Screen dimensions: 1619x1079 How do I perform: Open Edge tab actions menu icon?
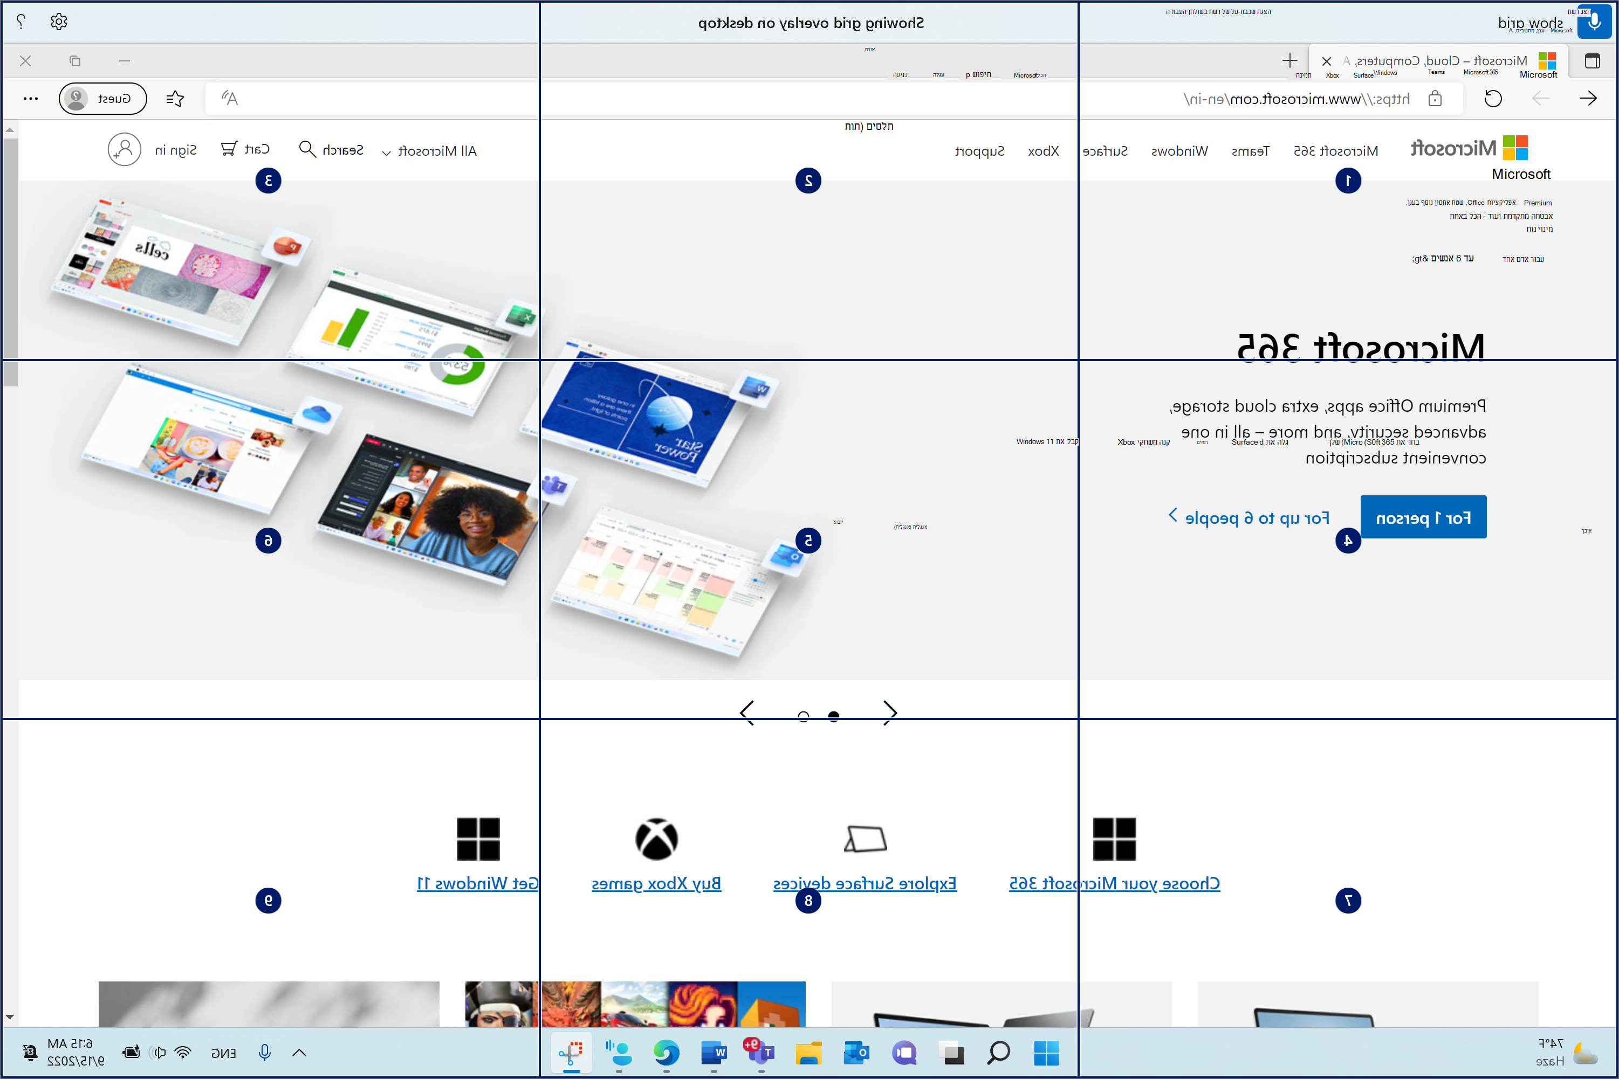pyautogui.click(x=1592, y=60)
